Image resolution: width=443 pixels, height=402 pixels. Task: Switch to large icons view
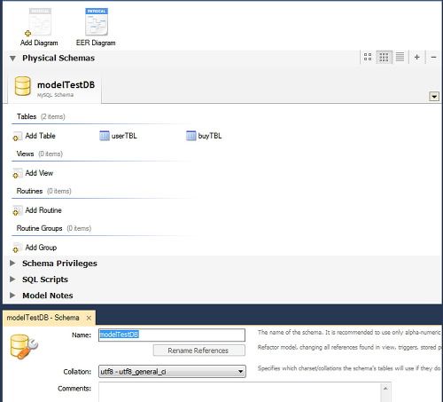coord(368,57)
